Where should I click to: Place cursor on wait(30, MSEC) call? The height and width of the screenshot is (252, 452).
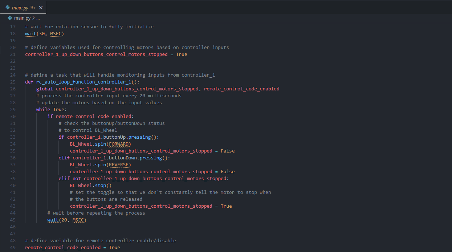coord(44,34)
